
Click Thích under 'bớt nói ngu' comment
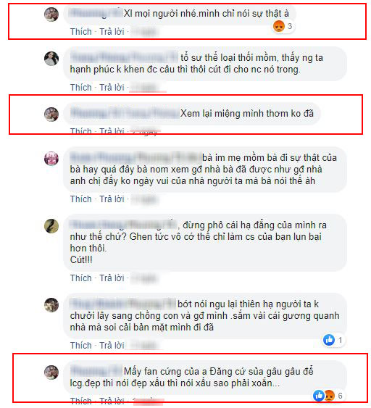pyautogui.click(x=81, y=346)
